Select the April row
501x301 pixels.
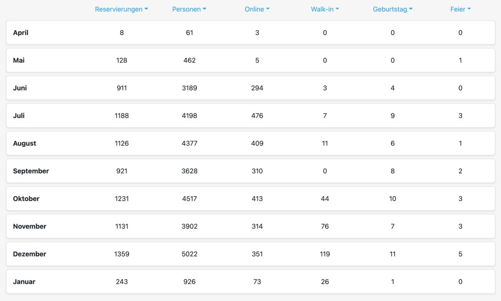point(21,33)
